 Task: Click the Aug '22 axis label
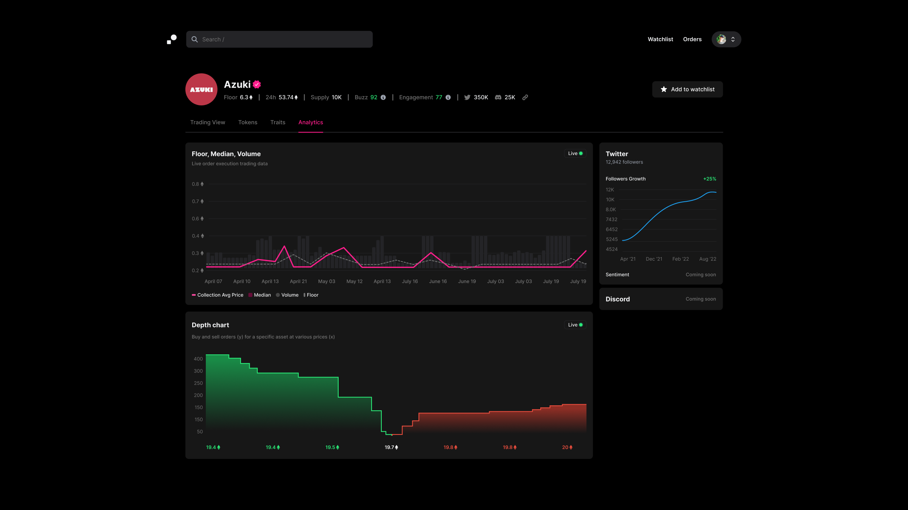coord(707,259)
